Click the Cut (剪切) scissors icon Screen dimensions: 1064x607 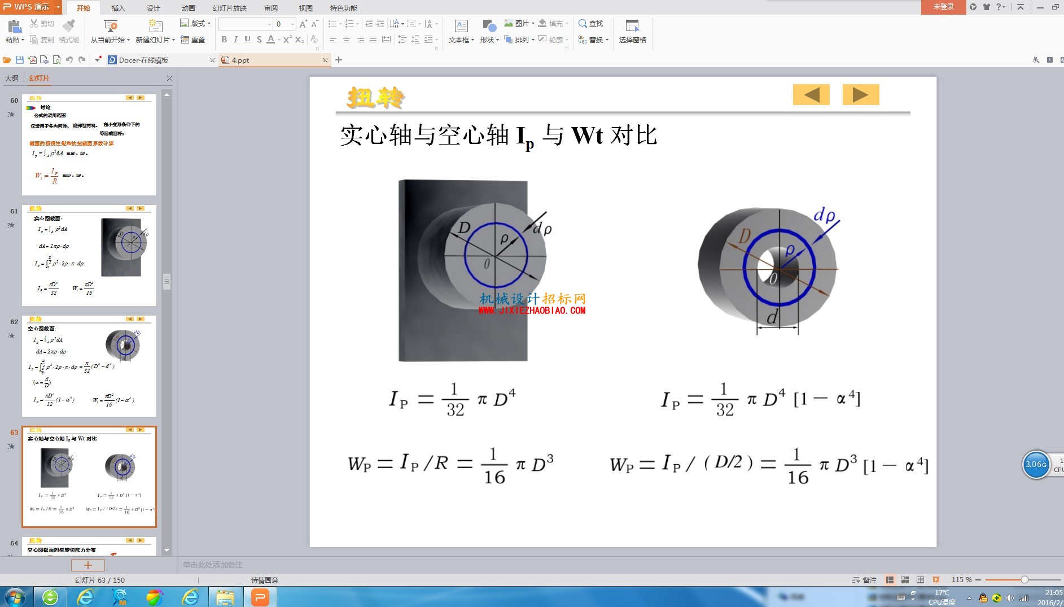click(34, 24)
